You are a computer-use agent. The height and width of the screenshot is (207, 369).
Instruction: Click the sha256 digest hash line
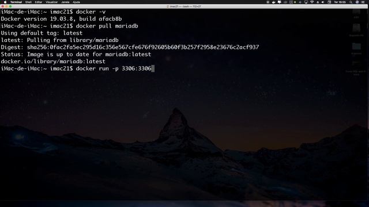(x=130, y=47)
